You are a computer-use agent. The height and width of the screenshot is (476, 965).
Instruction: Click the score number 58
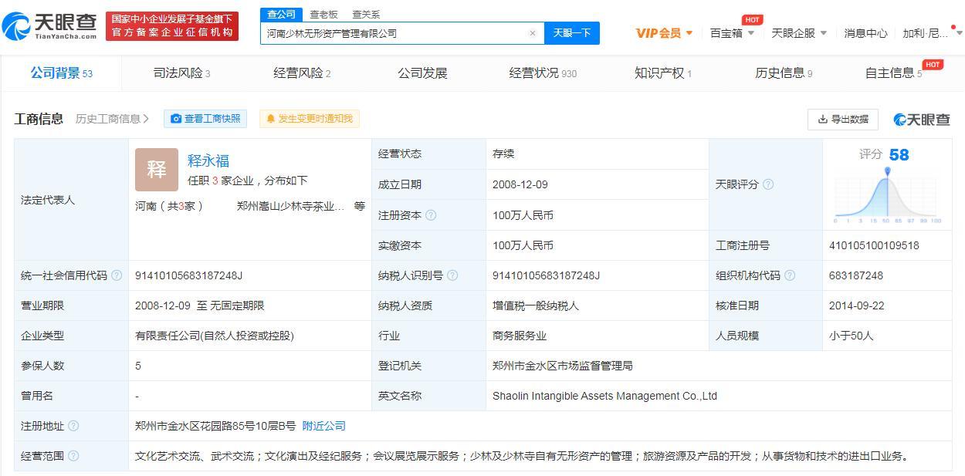pyautogui.click(x=899, y=155)
